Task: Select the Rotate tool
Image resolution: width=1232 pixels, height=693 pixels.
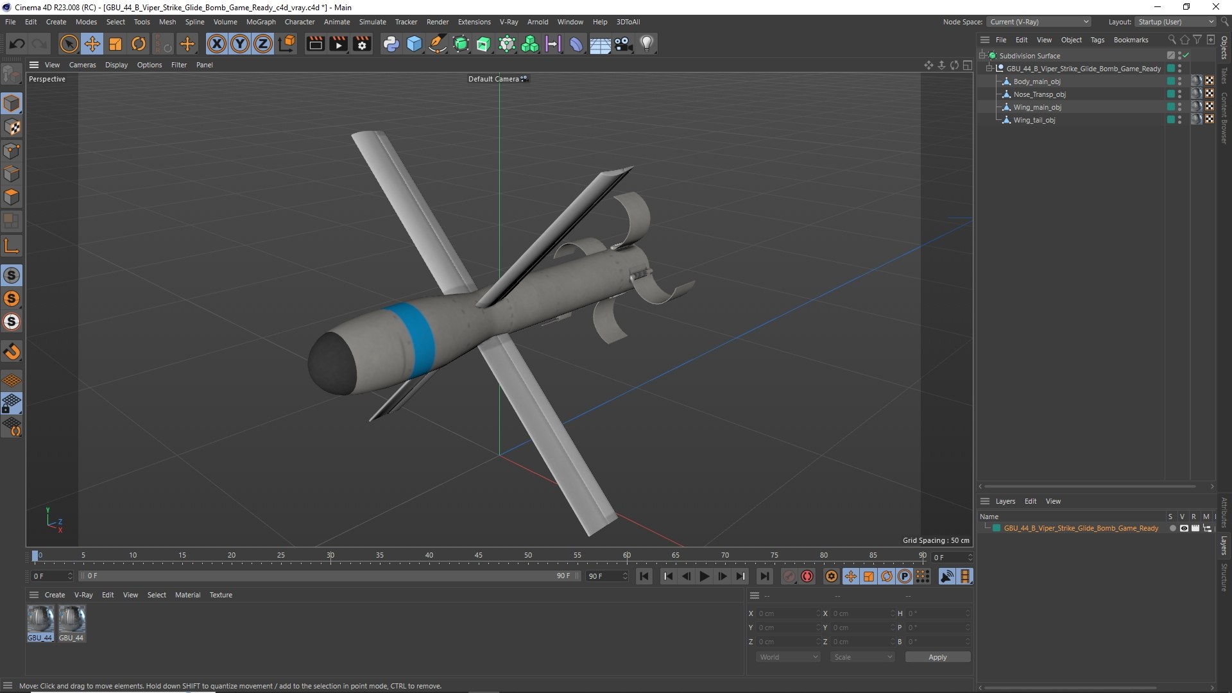Action: [139, 44]
